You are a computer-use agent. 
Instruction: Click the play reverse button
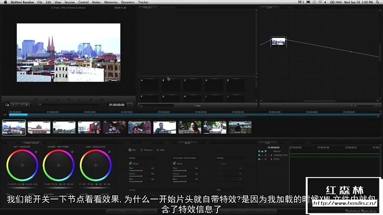[x=58, y=100]
